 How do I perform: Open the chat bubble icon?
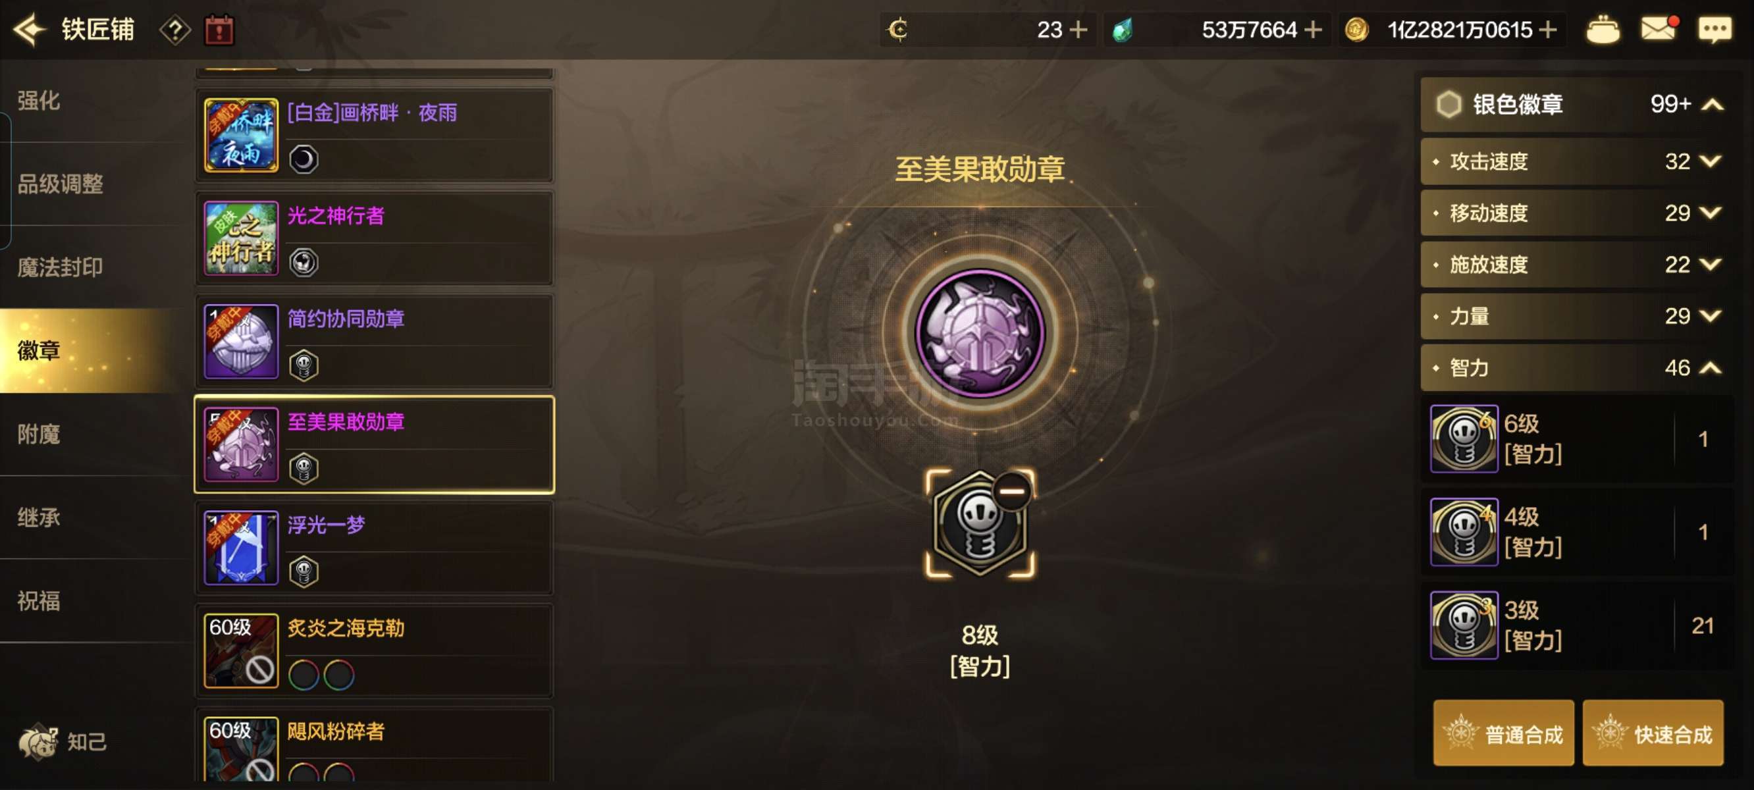pyautogui.click(x=1714, y=29)
